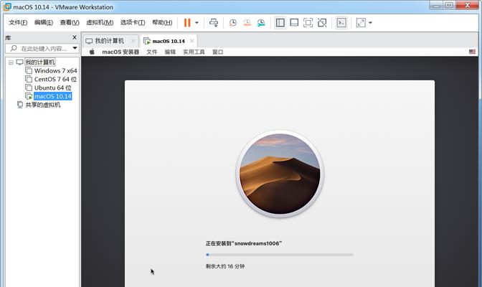Viewport: 482px width, 287px height.
Task: Select the CentOS 7 64 位 virtual machine
Action: [55, 80]
